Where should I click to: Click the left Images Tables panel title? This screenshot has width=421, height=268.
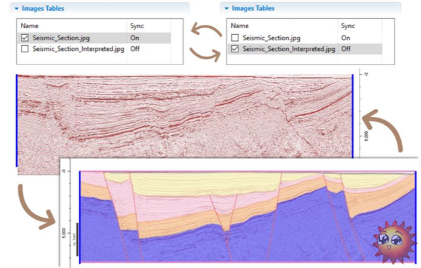click(43, 9)
